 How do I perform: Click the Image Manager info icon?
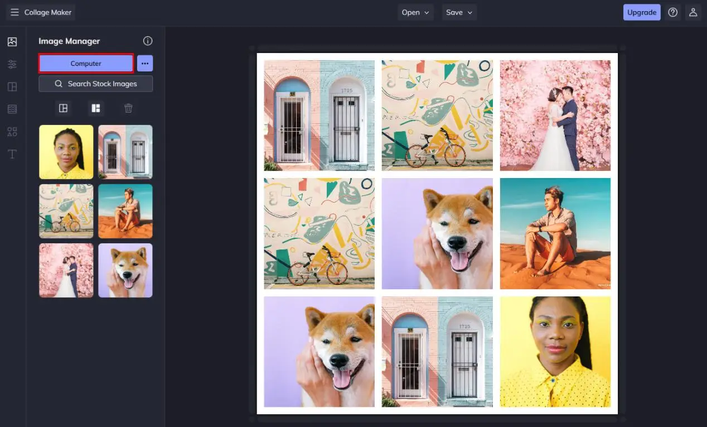148,41
